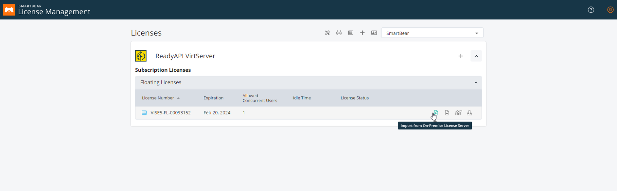Open the SmartBear organization dropdown
617x191 pixels.
coord(432,33)
